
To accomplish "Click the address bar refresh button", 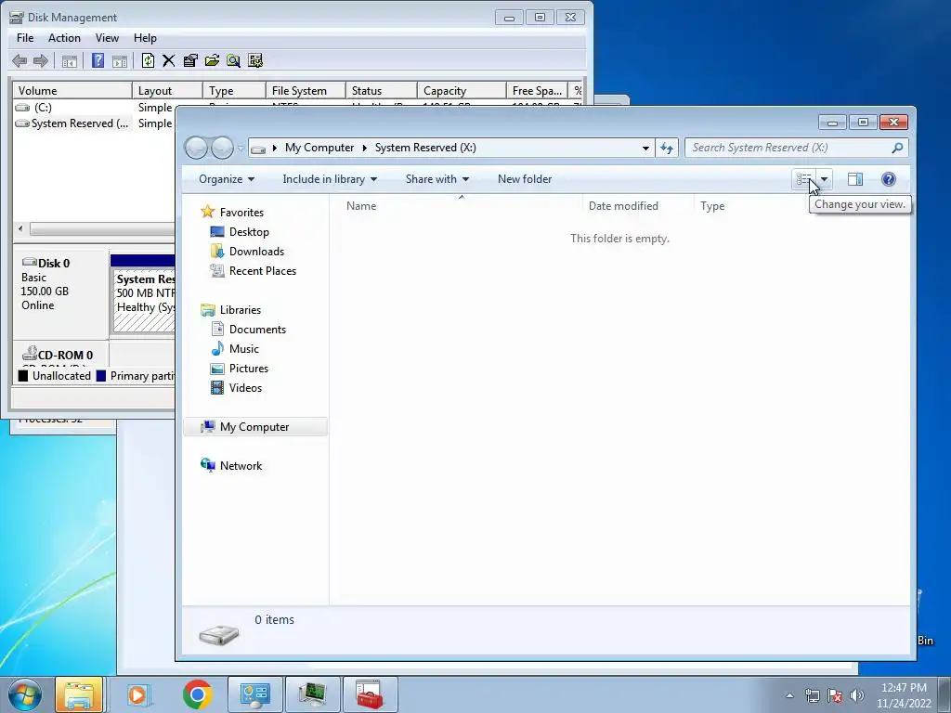I will (667, 148).
